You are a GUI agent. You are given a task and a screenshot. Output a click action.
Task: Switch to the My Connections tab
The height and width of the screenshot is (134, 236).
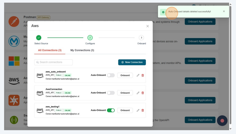click(x=82, y=50)
